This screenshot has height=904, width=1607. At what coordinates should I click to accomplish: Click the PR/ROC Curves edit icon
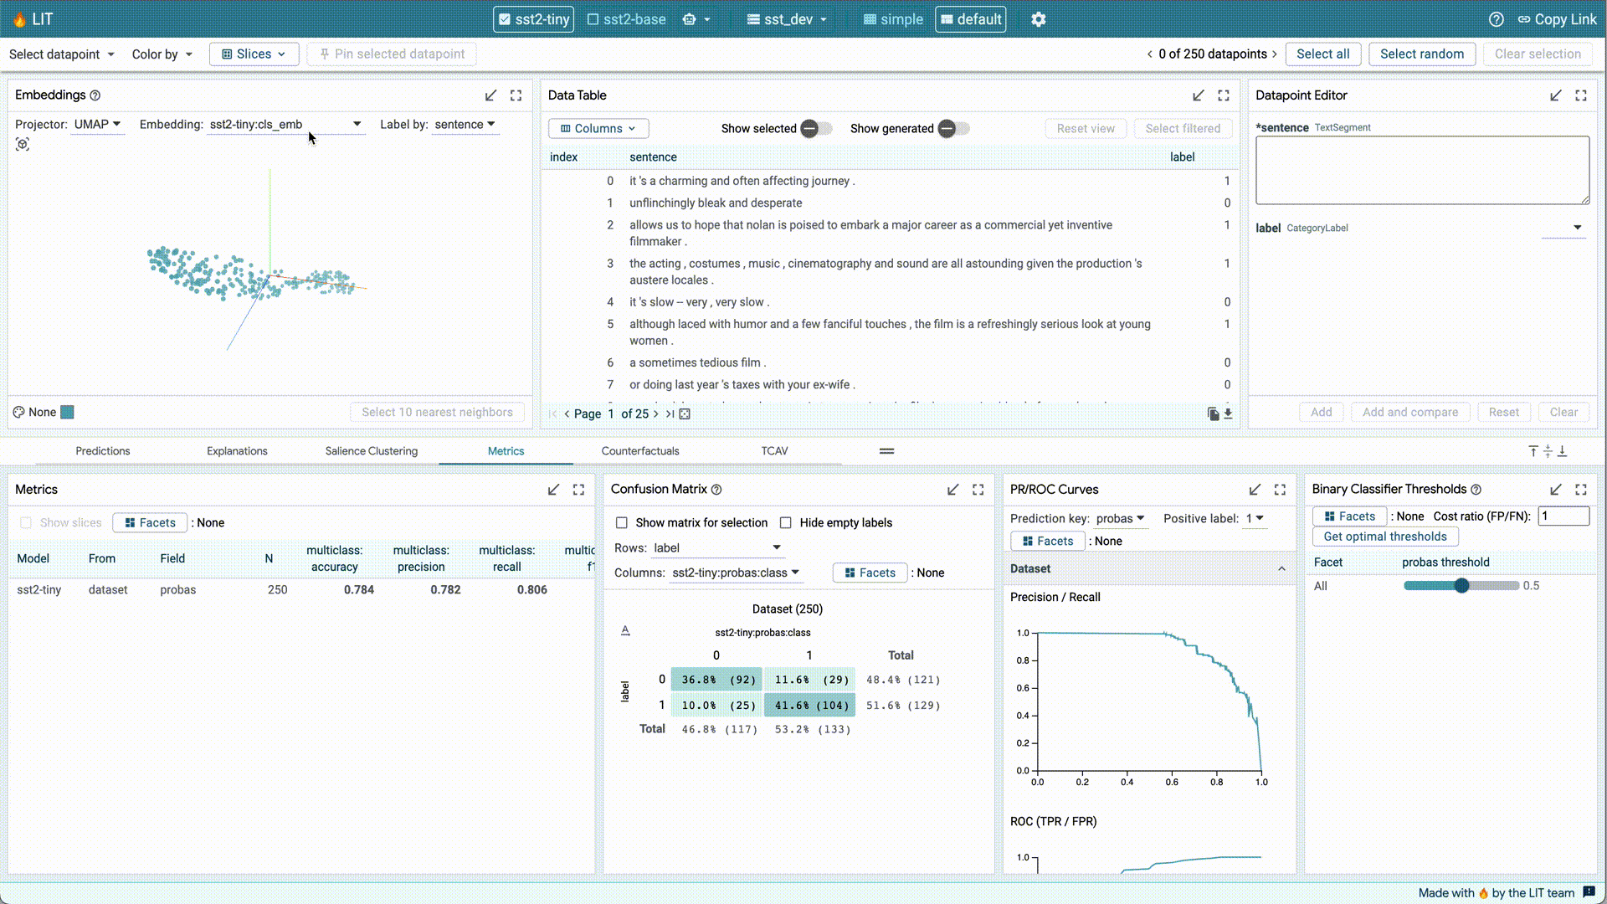[x=1254, y=489]
